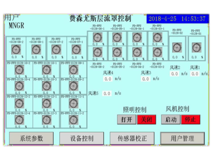Click the PD-FFU-0128-10-3 fan icon
213x160 pixels.
click(47, 86)
